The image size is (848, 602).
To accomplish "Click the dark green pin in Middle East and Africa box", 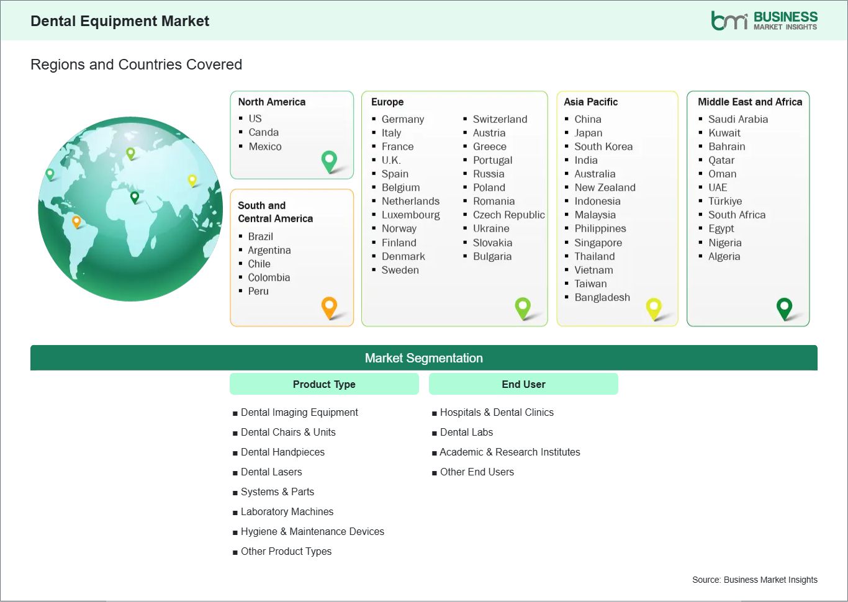I will point(784,308).
